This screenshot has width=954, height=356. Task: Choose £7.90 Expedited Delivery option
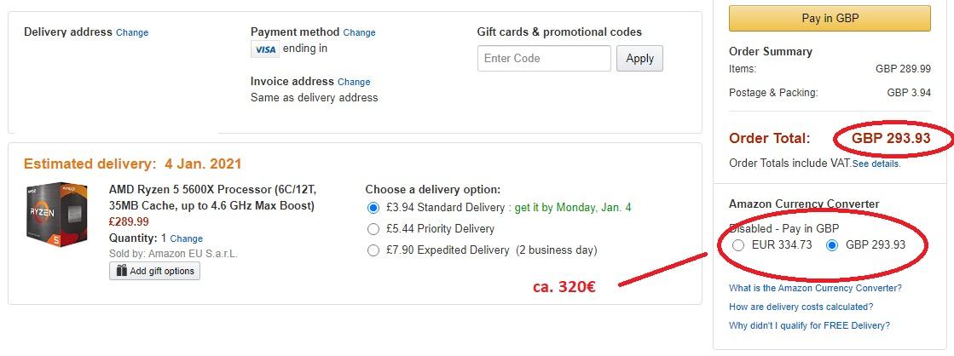[x=373, y=250]
